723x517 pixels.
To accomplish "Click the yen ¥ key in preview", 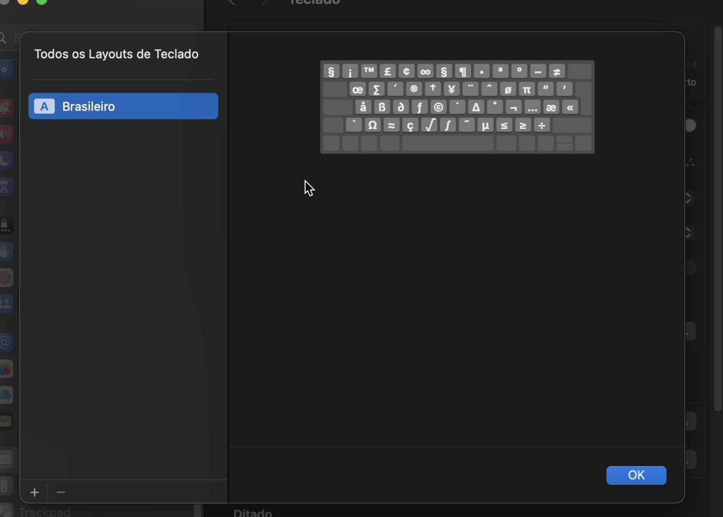I will 451,89.
